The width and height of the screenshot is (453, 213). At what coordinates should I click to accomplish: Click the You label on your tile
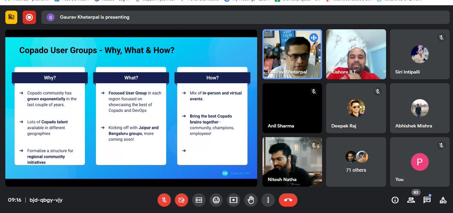point(399,179)
